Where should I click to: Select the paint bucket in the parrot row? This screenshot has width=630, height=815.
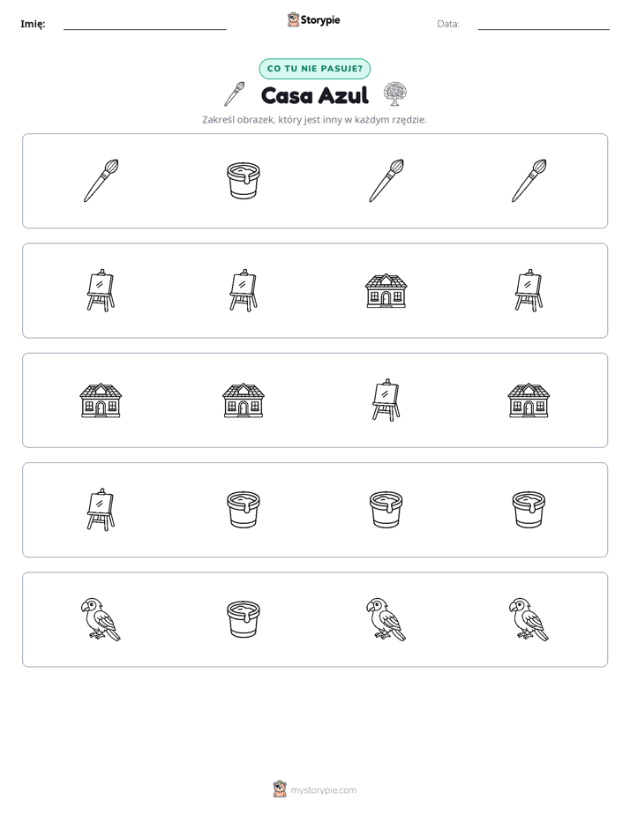(244, 619)
